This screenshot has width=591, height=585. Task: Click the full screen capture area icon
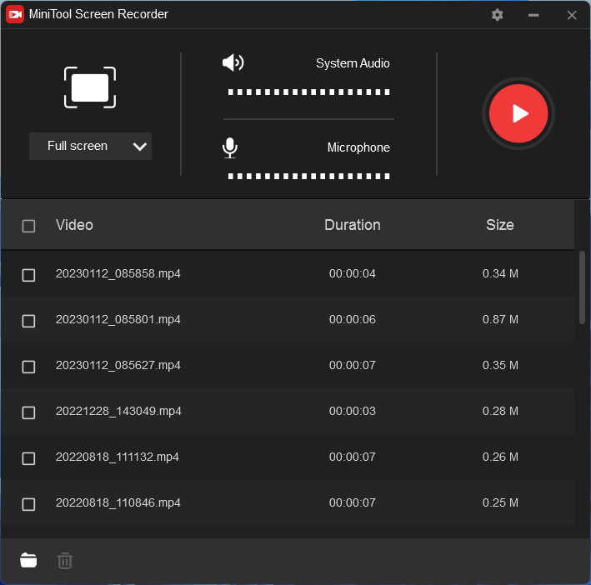pos(90,87)
